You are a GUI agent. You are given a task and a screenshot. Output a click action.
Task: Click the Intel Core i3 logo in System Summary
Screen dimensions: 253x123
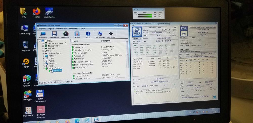[x=137, y=32]
